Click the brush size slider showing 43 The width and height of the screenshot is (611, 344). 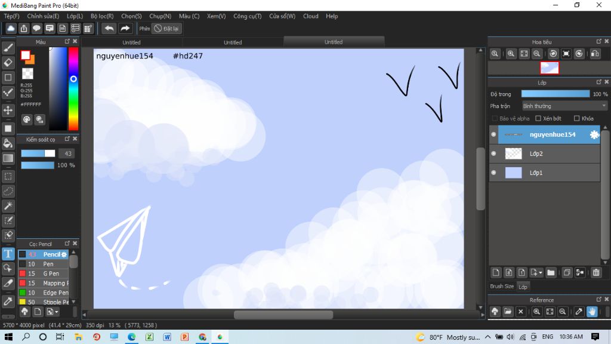38,153
